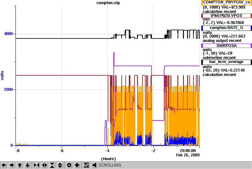Click the (Hours) x-axis label

[x=108, y=159]
